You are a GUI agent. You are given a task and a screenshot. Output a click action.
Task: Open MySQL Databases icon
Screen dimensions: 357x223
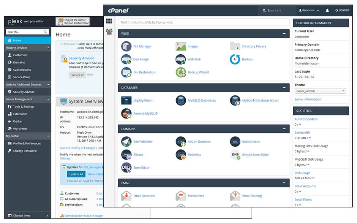coord(180,100)
